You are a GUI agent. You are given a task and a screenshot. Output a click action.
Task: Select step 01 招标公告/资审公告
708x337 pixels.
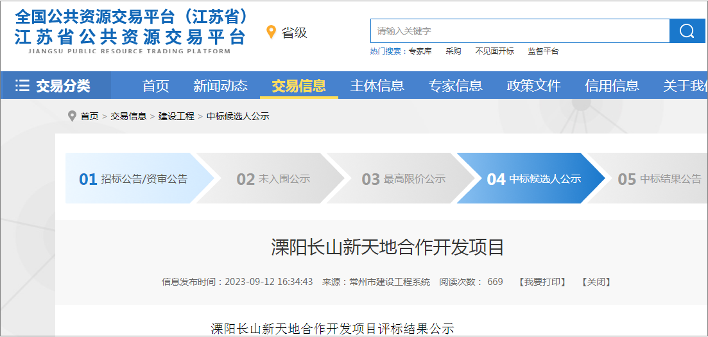134,178
